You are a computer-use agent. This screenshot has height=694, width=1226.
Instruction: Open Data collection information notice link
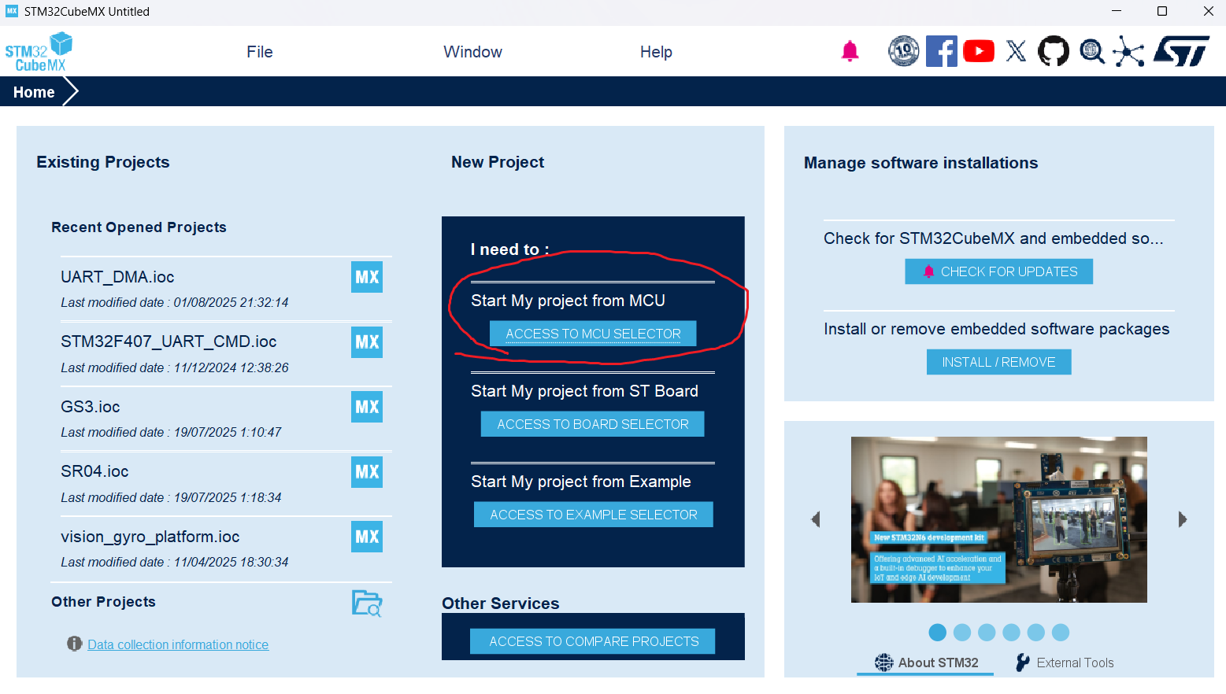[178, 644]
